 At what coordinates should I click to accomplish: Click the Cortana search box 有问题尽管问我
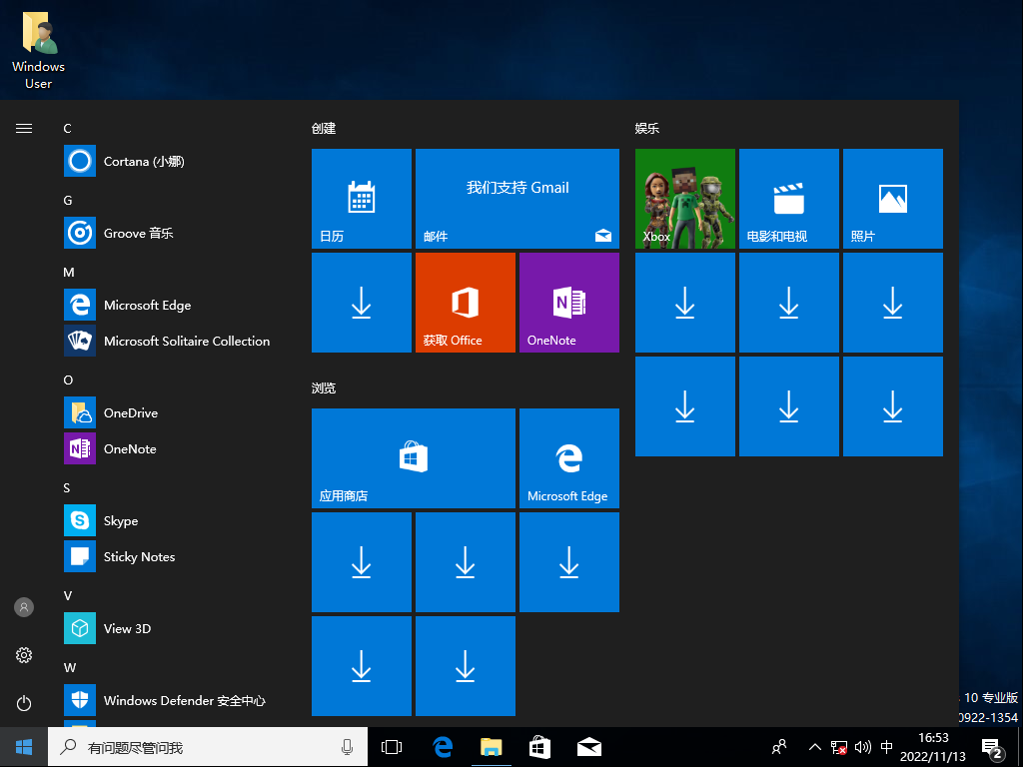208,747
